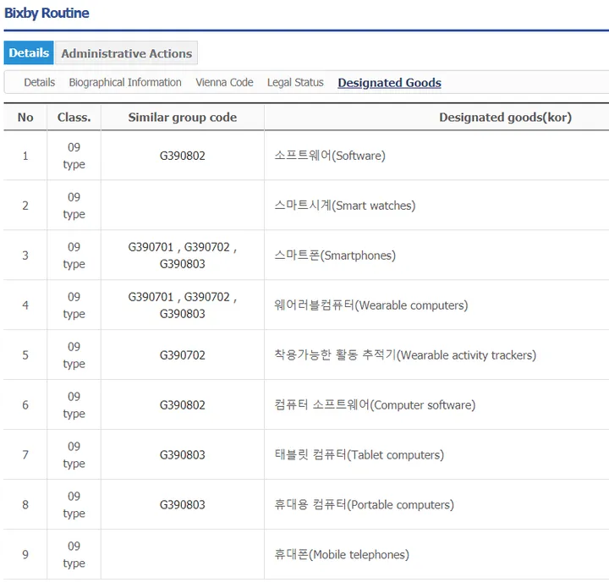Click code G390803 in Tablet computers row
The image size is (609, 588).
183,455
